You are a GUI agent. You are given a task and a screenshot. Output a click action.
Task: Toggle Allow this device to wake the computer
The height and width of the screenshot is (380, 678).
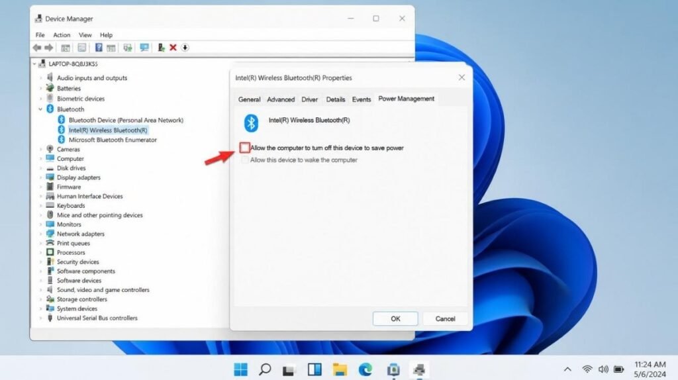tap(245, 160)
